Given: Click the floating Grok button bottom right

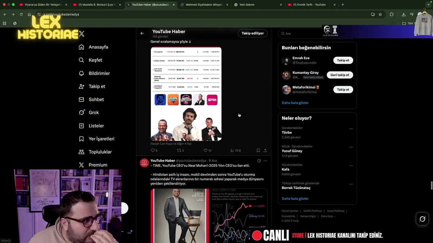Looking at the screenshot, I should 423,219.
